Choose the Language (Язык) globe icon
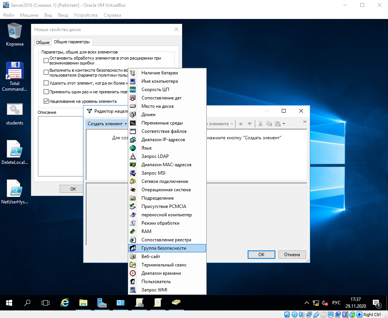388x318 pixels. click(x=133, y=148)
